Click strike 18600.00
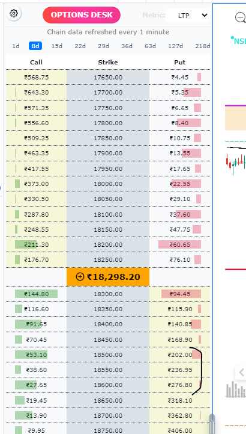246x434 pixels. (108, 385)
